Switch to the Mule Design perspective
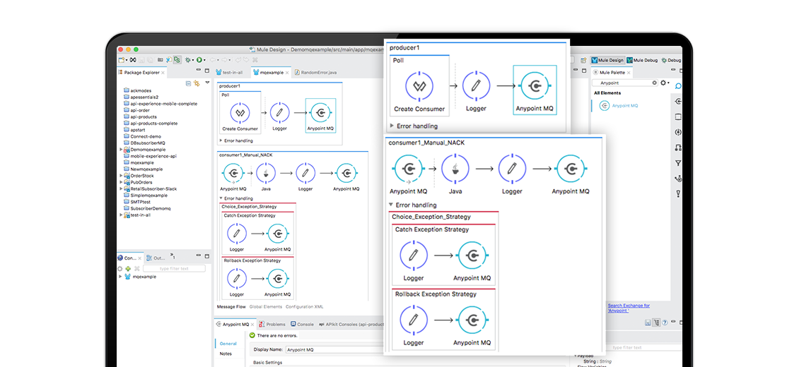This screenshot has height=367, width=792. (607, 60)
